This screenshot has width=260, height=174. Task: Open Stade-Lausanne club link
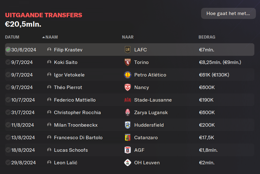(x=153, y=100)
